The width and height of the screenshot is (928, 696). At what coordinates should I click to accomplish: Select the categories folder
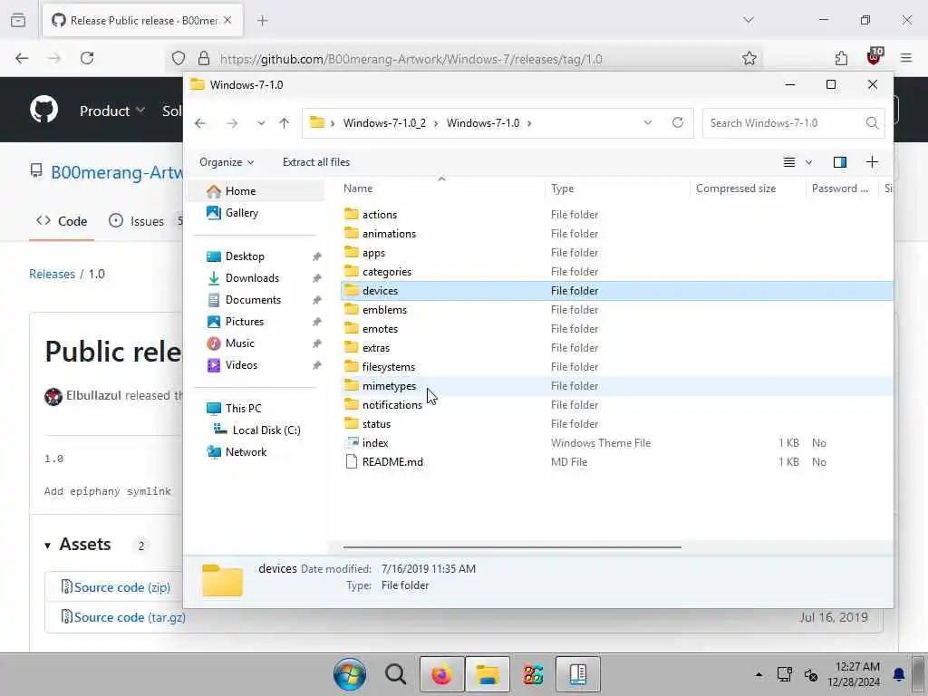386,272
